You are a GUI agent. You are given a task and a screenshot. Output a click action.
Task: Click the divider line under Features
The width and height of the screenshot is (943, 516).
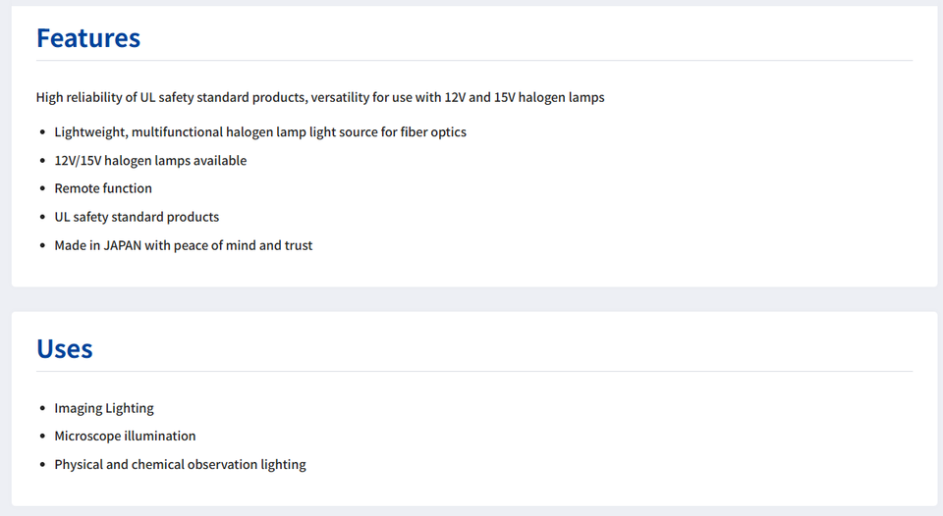click(474, 61)
